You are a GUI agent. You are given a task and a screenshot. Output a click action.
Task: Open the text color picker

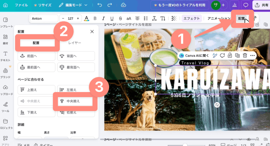point(86,18)
